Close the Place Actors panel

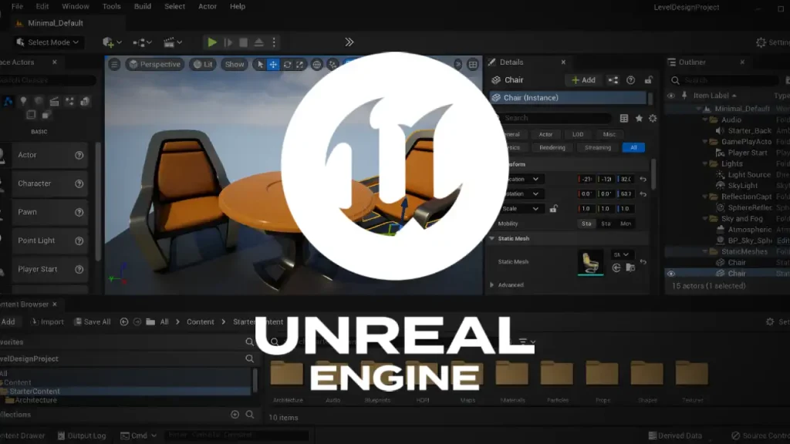click(55, 62)
